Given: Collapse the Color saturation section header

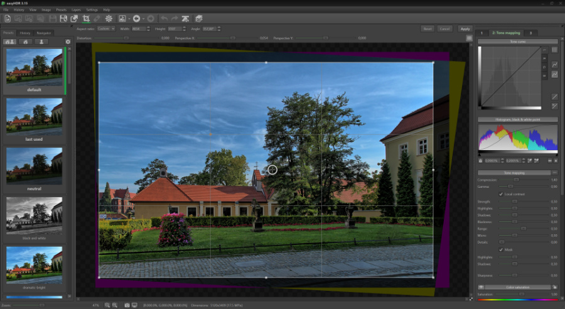Looking at the screenshot, I should coord(517,288).
